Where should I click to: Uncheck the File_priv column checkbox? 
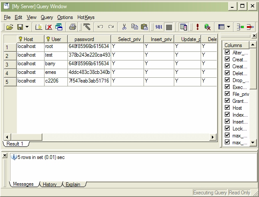pyautogui.click(x=227, y=94)
